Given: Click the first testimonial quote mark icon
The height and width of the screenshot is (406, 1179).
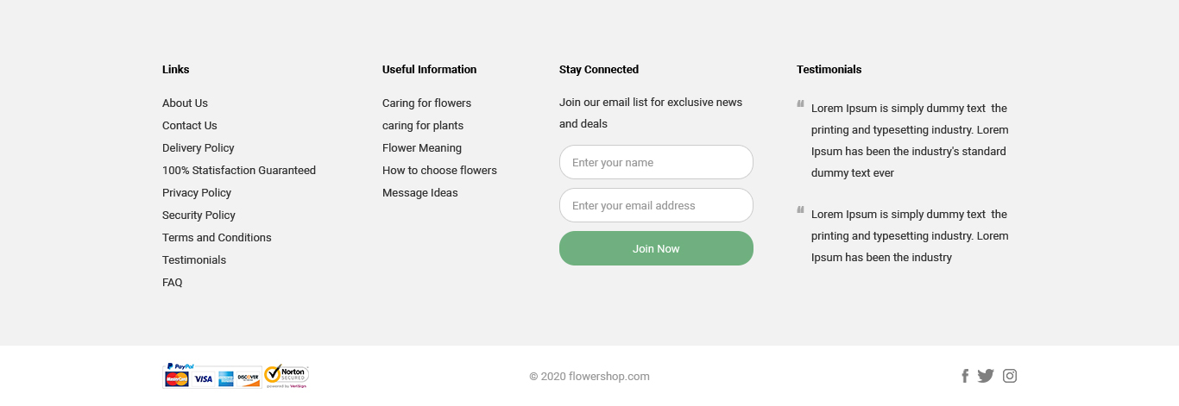Looking at the screenshot, I should [x=800, y=104].
